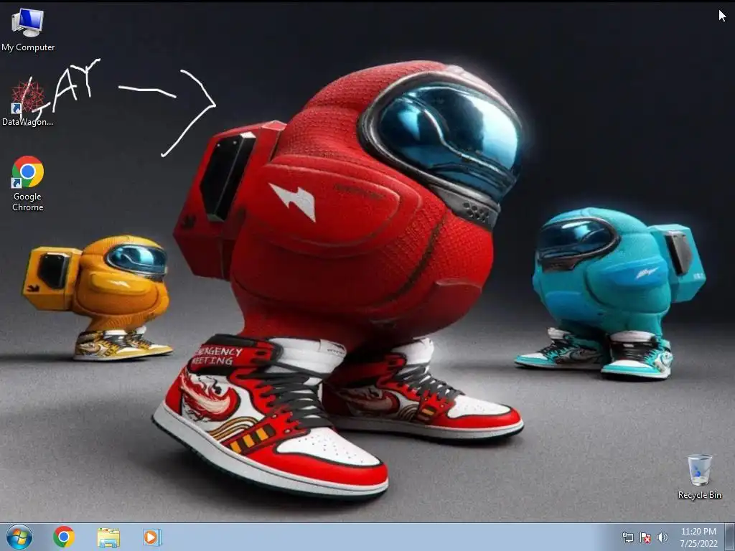Click the Show desktop strip
Image resolution: width=735 pixels, height=551 pixels.
coord(730,537)
